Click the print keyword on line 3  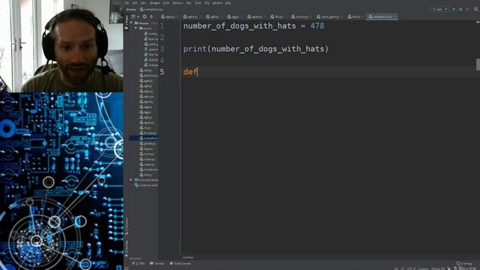point(195,49)
